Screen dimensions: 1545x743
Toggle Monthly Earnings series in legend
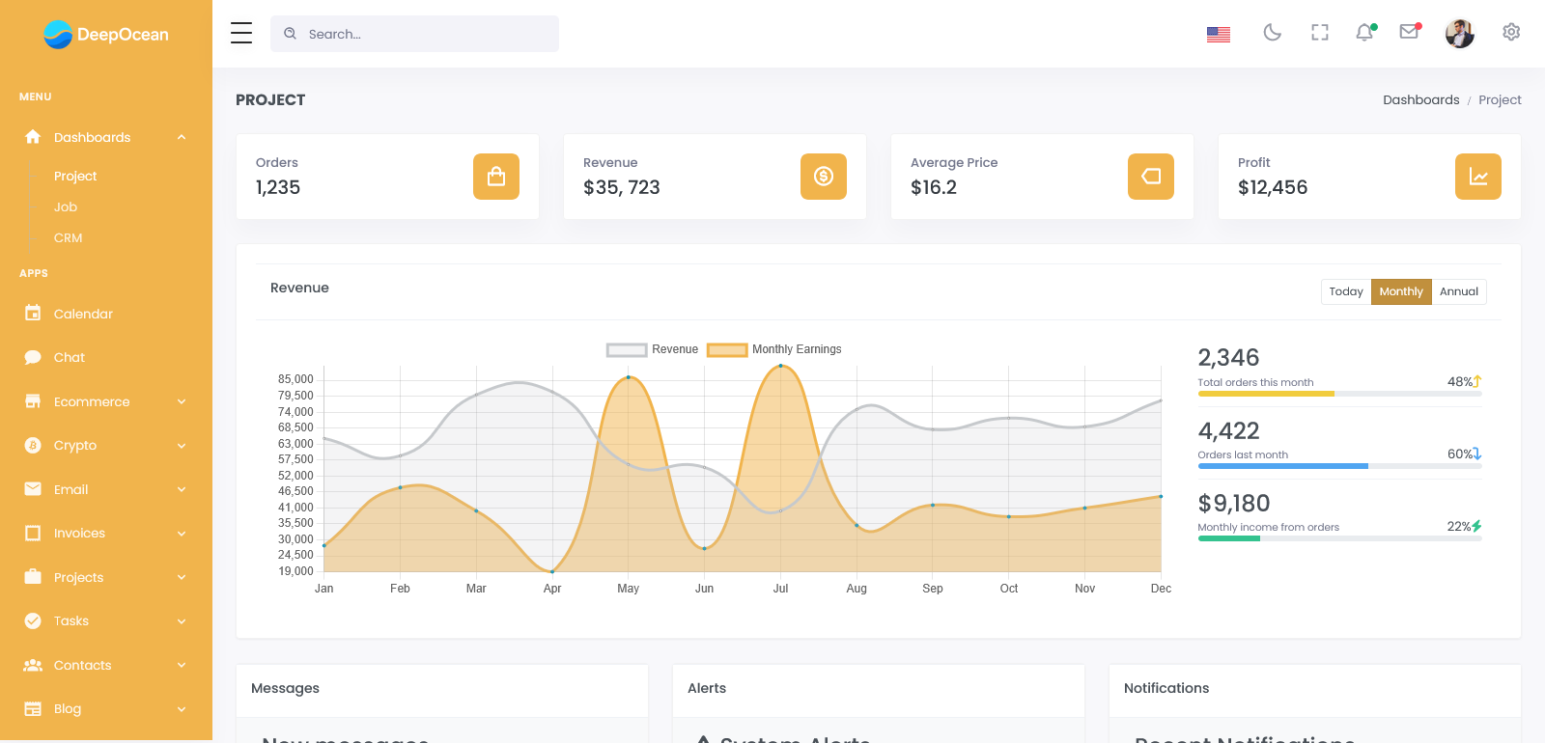pos(774,349)
